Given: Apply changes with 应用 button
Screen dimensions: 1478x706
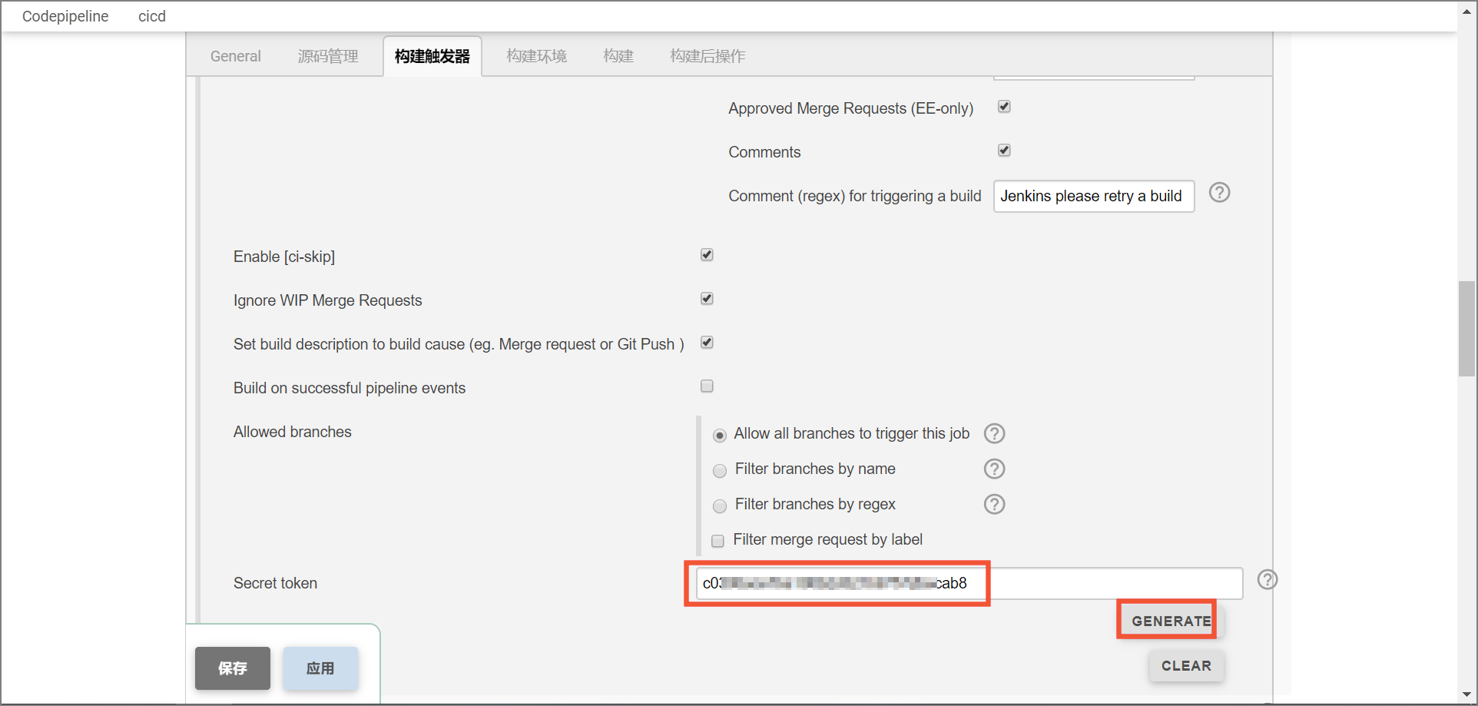Looking at the screenshot, I should (x=320, y=668).
